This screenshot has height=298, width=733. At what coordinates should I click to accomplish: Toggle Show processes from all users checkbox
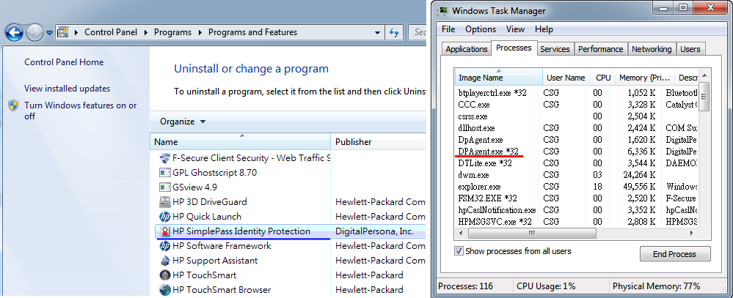tap(459, 251)
